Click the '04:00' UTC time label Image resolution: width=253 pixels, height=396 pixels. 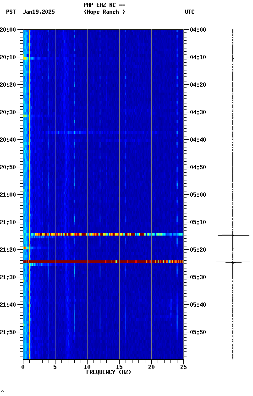198,30
